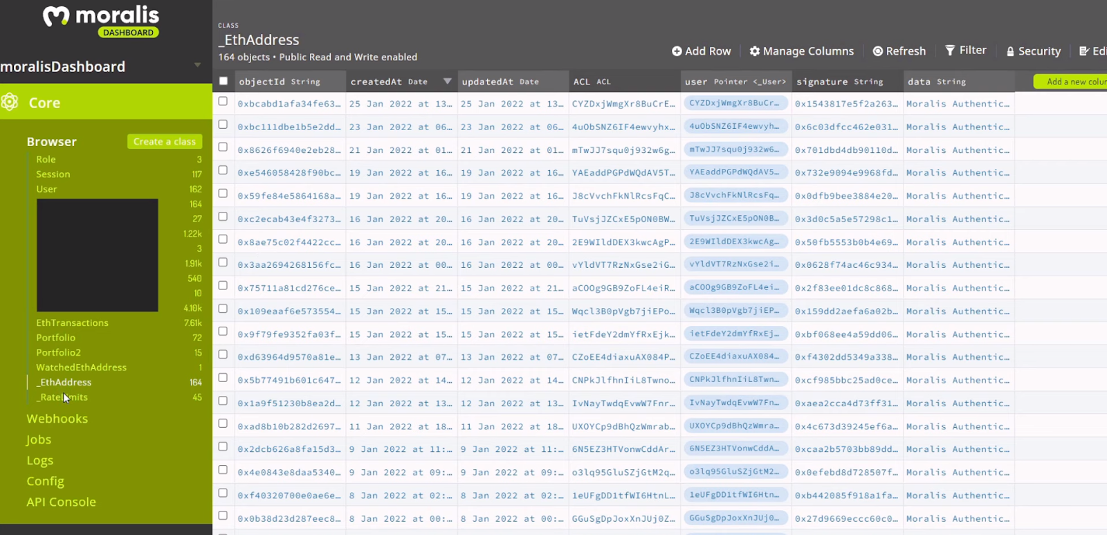Image resolution: width=1107 pixels, height=535 pixels.
Task: Click signature cell 0xcaa2b5703bb89dd
Action: [848, 449]
